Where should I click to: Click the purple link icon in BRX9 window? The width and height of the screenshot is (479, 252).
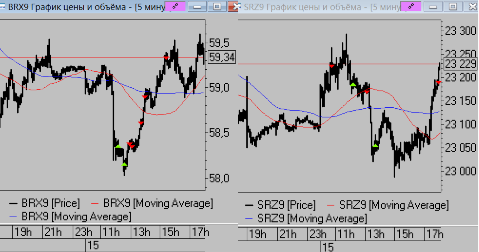175,6
